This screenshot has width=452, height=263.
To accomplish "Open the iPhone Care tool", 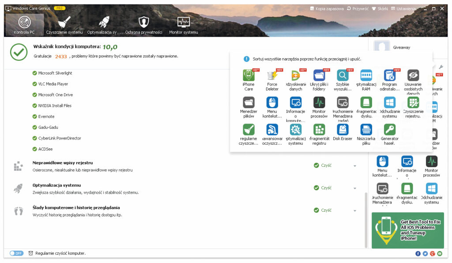I will (x=249, y=75).
